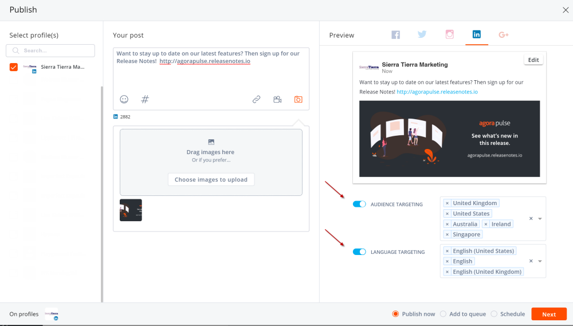Click the orange photo upload icon
Screen dimensions: 573x326
tap(298, 99)
